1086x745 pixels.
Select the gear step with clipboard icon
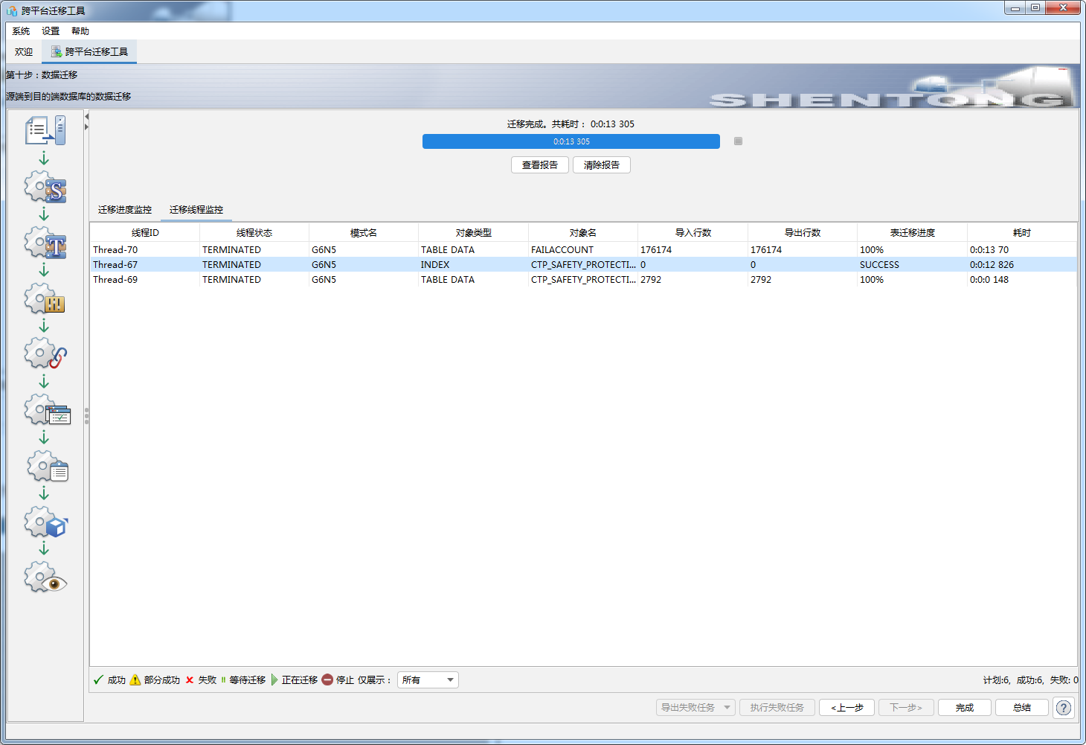click(x=47, y=467)
